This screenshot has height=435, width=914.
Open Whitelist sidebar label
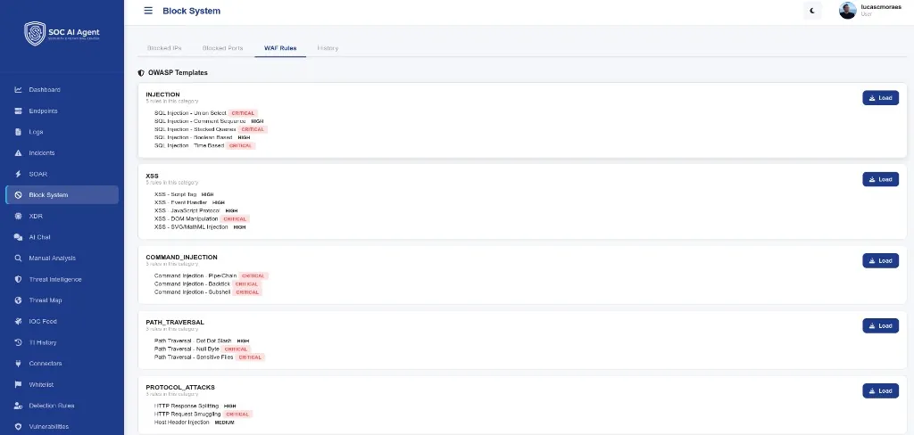[x=41, y=384]
